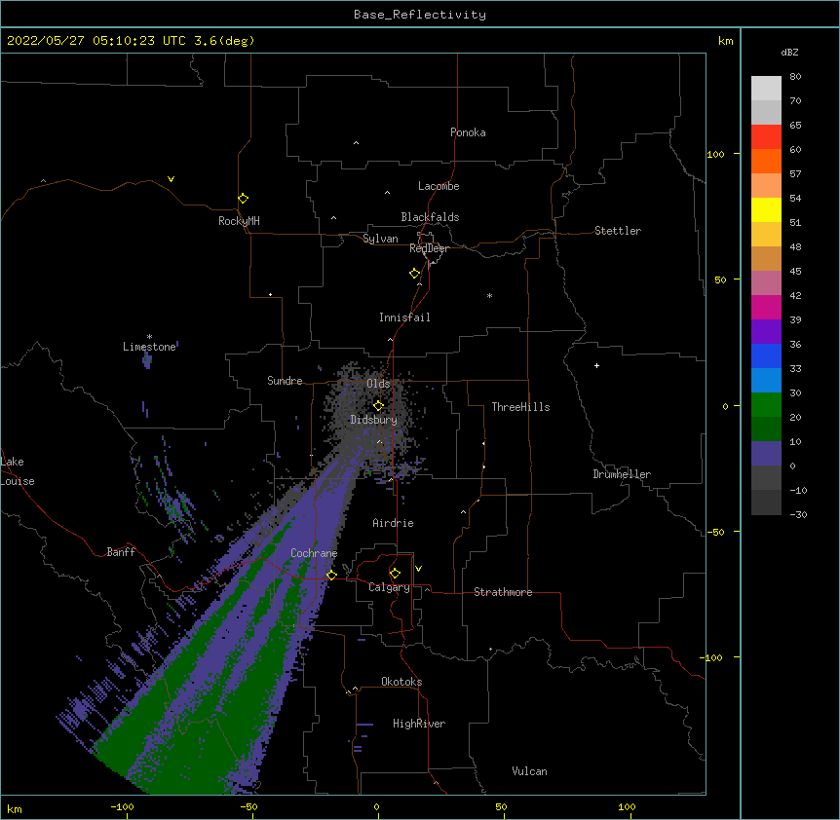This screenshot has width=840, height=820.
Task: Click the yellow diamond marker above RockyMH
Action: click(x=244, y=199)
